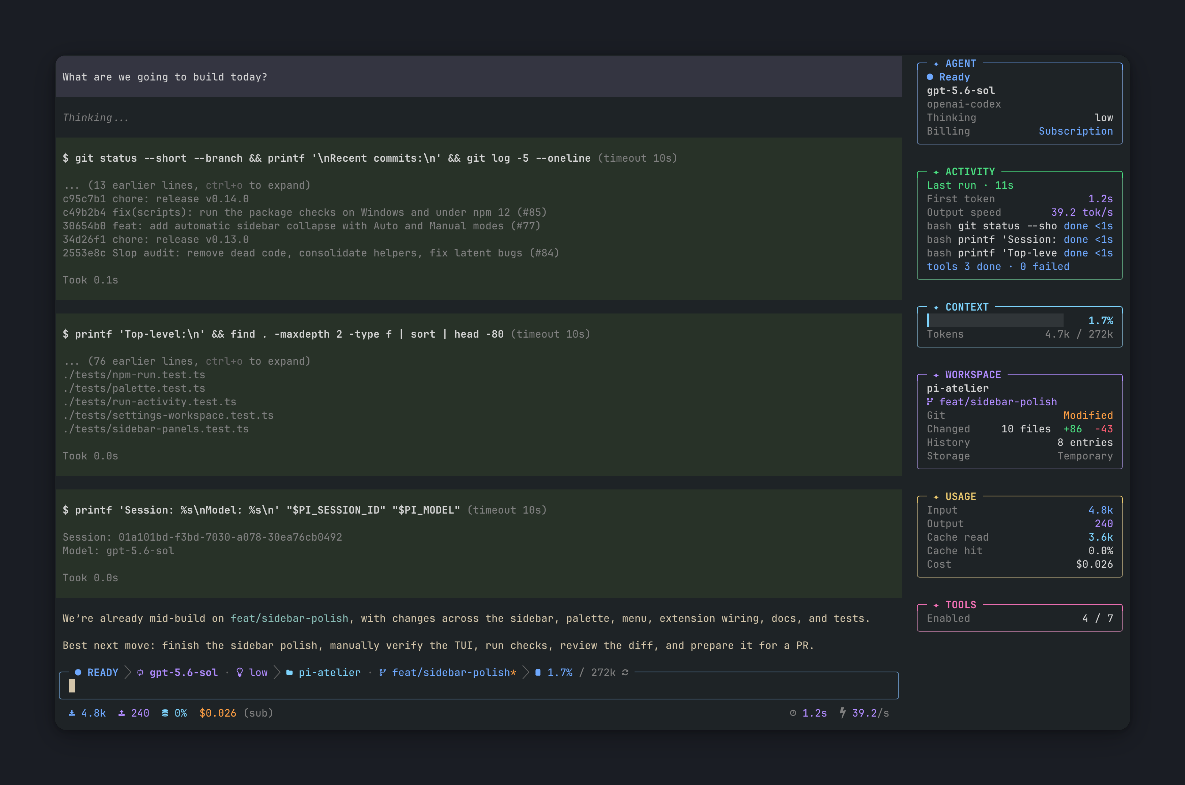
Task: Click the chevron separator after READY
Action: [128, 672]
